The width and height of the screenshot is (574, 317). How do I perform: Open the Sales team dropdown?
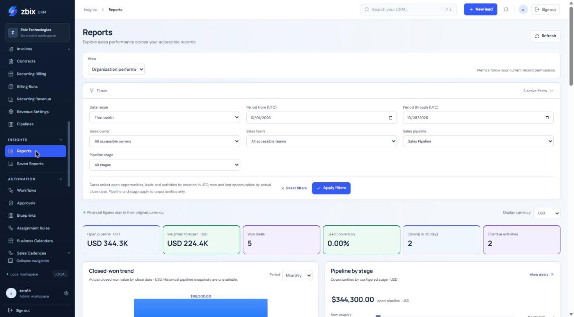pos(322,141)
